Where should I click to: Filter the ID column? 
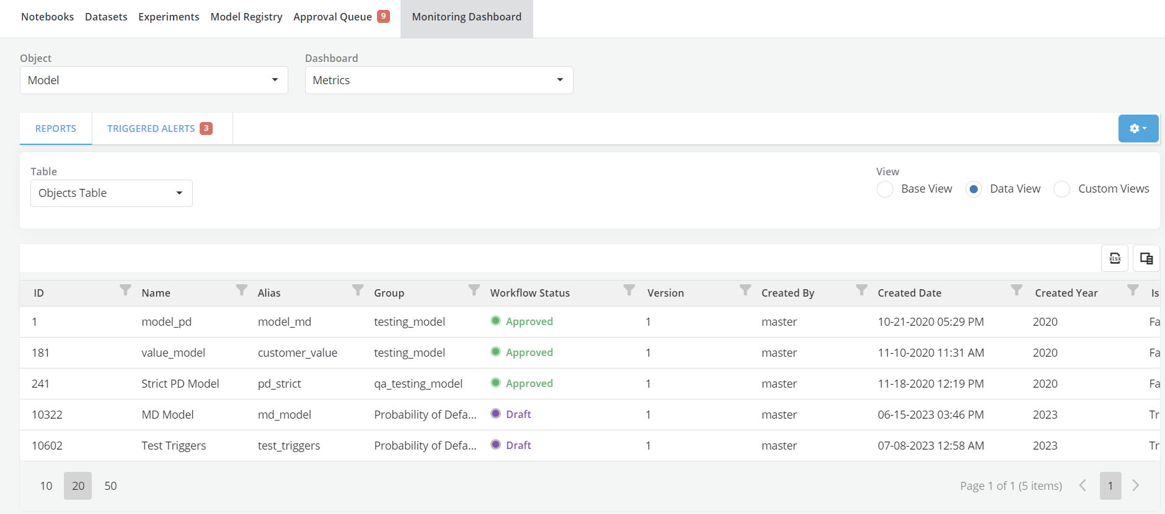[x=125, y=290]
